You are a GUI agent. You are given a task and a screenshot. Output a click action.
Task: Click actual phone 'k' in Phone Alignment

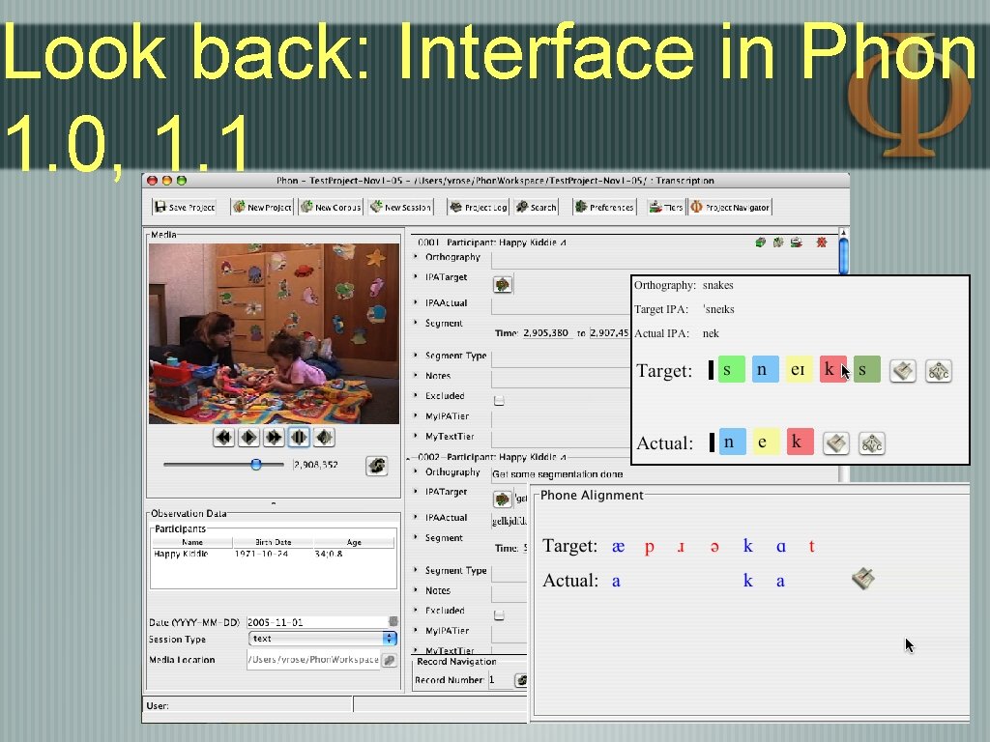tap(747, 581)
